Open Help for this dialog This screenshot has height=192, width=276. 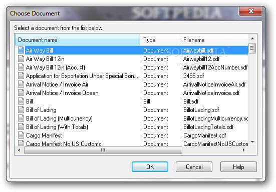[x=238, y=166]
